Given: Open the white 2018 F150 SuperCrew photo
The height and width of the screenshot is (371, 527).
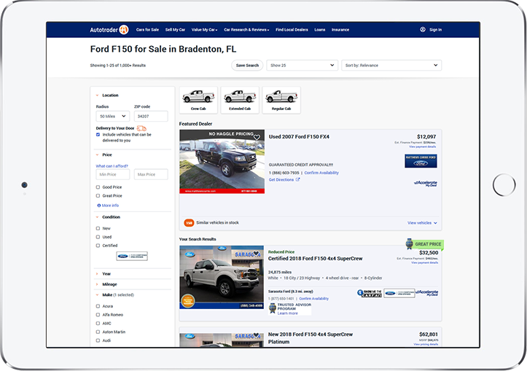Looking at the screenshot, I should pos(222,277).
